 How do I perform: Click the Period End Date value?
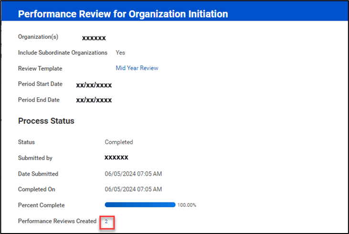[94, 100]
